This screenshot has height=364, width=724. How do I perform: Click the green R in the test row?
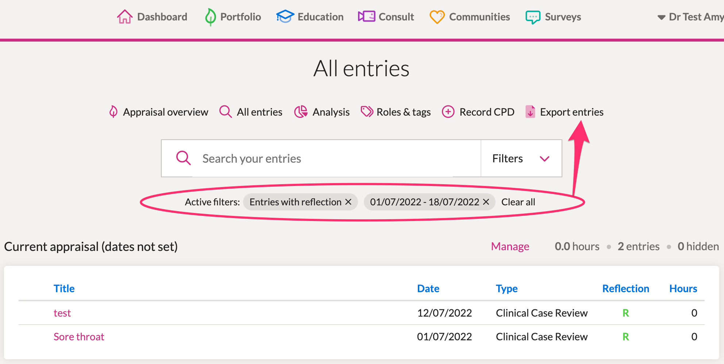tap(625, 313)
